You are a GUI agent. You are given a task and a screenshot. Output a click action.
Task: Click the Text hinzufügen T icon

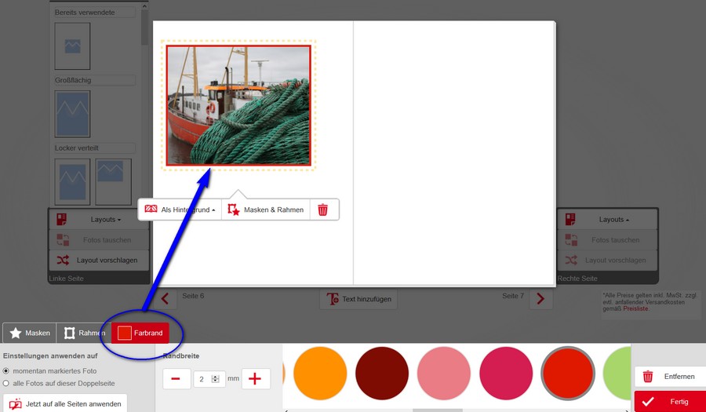pyautogui.click(x=333, y=299)
